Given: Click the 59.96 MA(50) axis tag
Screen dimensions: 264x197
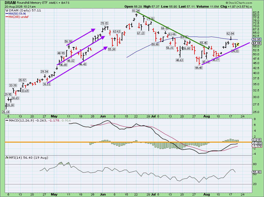Looking at the screenshot, I should [x=257, y=40].
